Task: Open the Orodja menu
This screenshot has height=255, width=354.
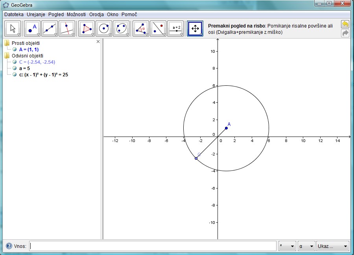Action: [96, 14]
